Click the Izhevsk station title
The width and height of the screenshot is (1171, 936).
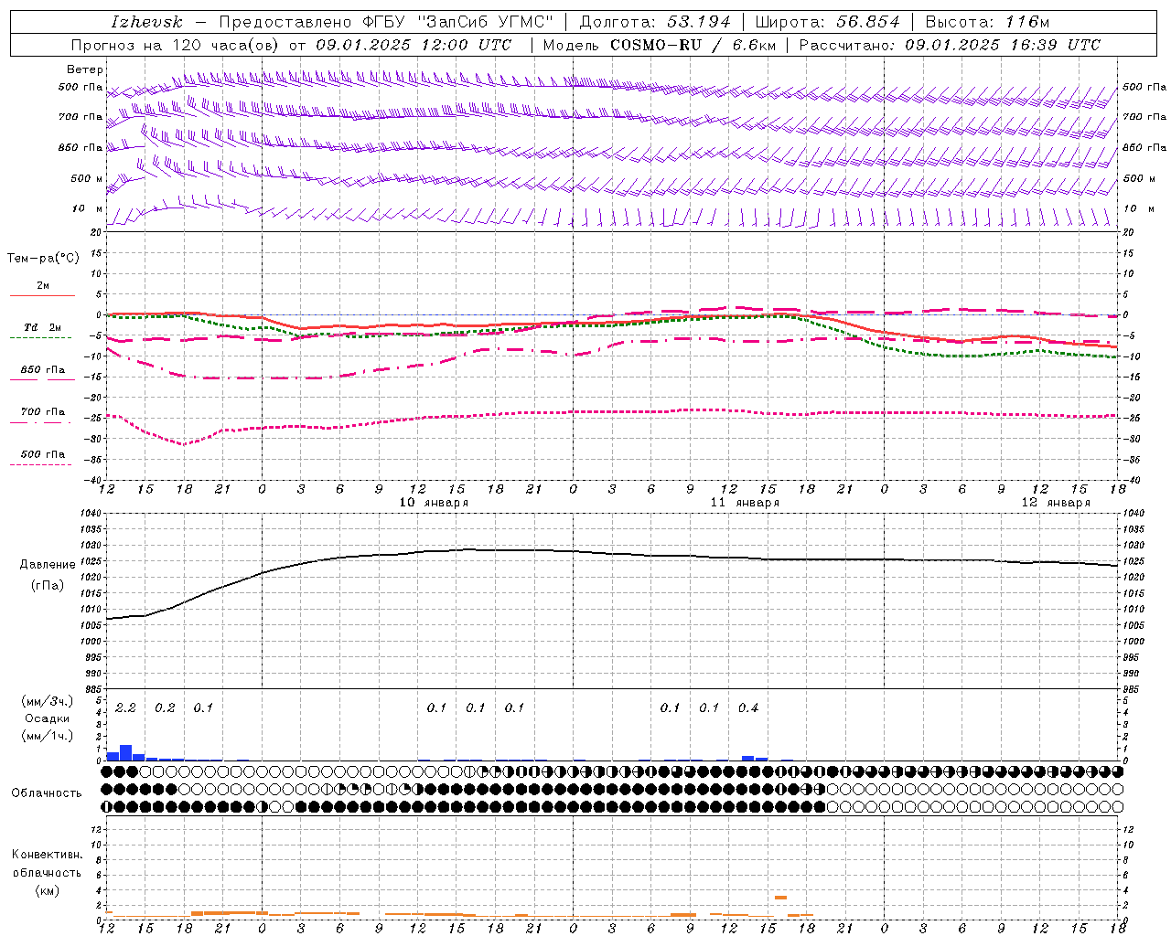(146, 22)
